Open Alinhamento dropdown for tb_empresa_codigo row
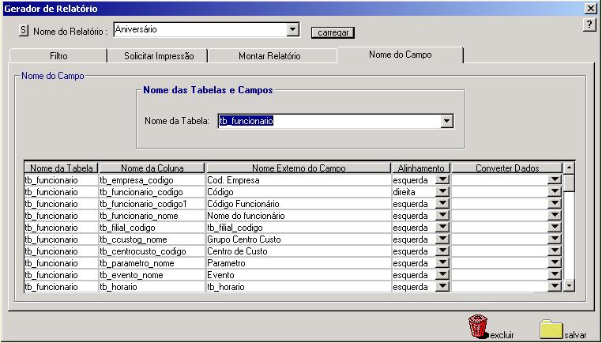Viewport: 602px width, 343px height. click(442, 179)
